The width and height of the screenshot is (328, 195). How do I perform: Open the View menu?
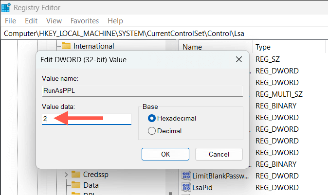pos(54,21)
